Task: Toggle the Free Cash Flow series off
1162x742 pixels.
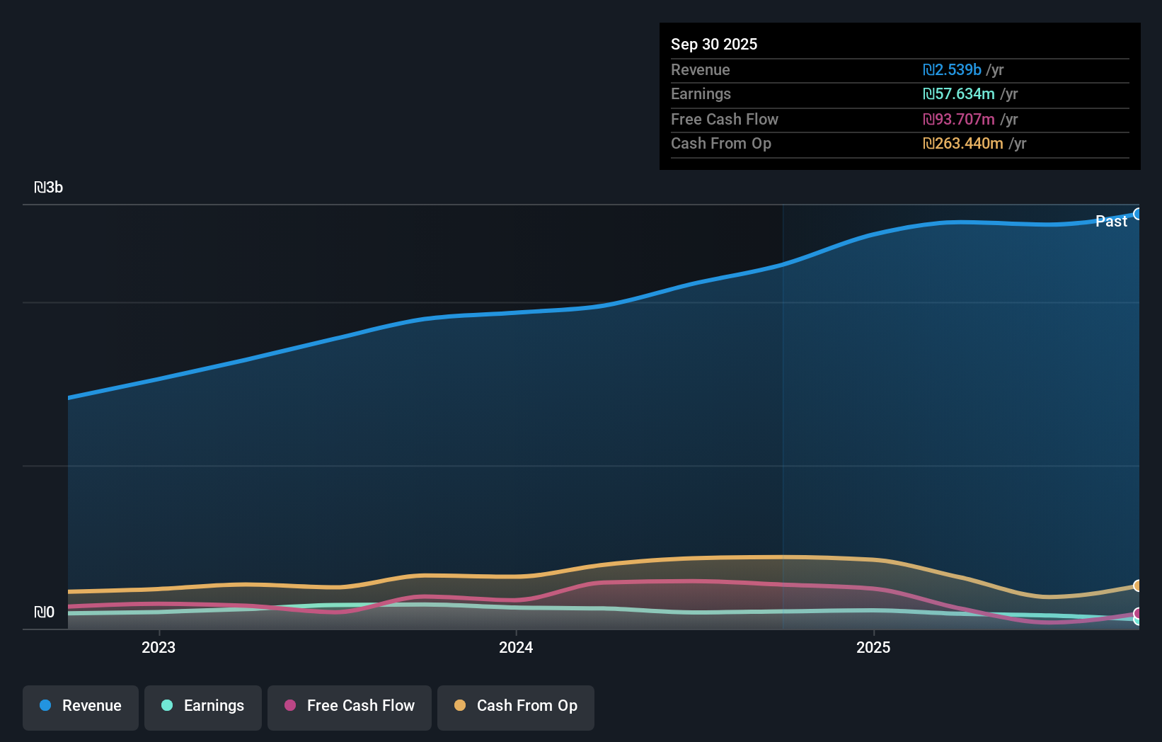Action: (349, 706)
